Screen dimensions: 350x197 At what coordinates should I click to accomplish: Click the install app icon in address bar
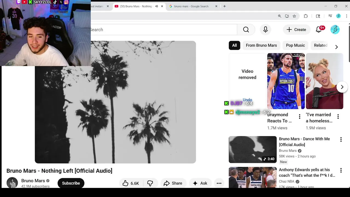click(287, 16)
